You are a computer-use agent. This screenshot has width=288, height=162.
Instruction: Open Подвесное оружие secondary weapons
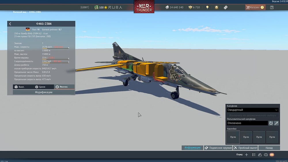218,148
